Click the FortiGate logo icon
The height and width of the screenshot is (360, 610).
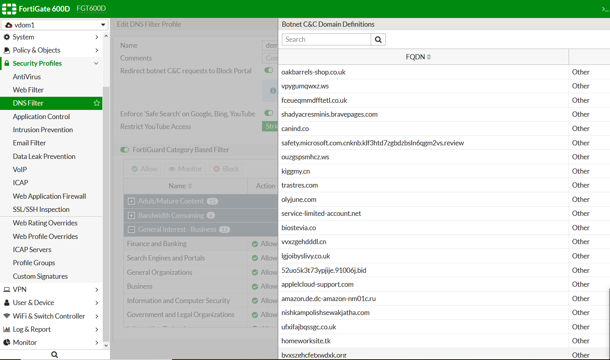click(x=9, y=9)
